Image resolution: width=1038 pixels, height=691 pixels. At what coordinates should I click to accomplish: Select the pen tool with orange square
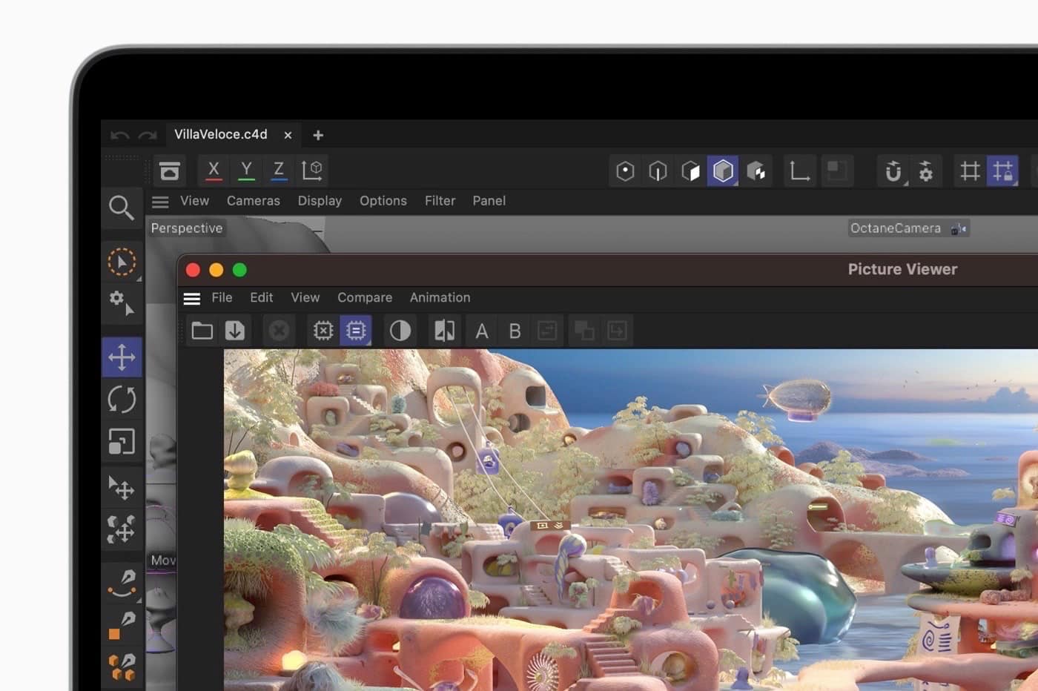(x=122, y=625)
